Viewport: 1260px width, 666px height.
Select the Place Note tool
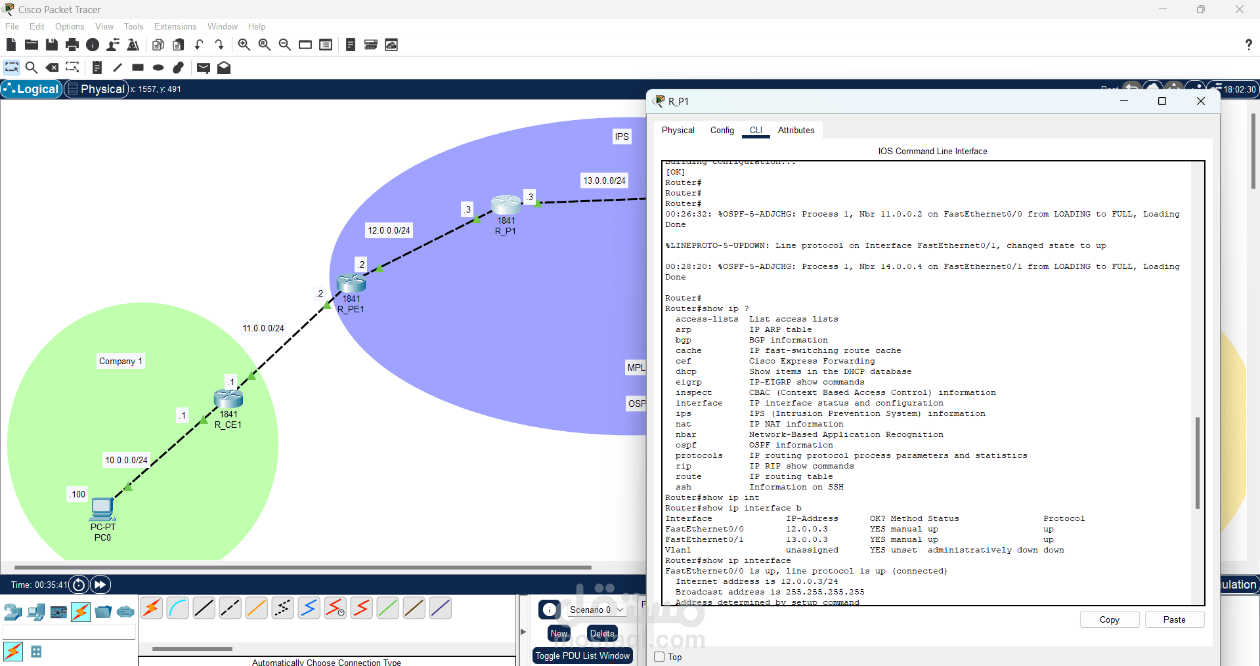pyautogui.click(x=97, y=68)
